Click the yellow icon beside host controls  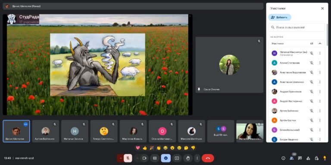[x=325, y=158]
